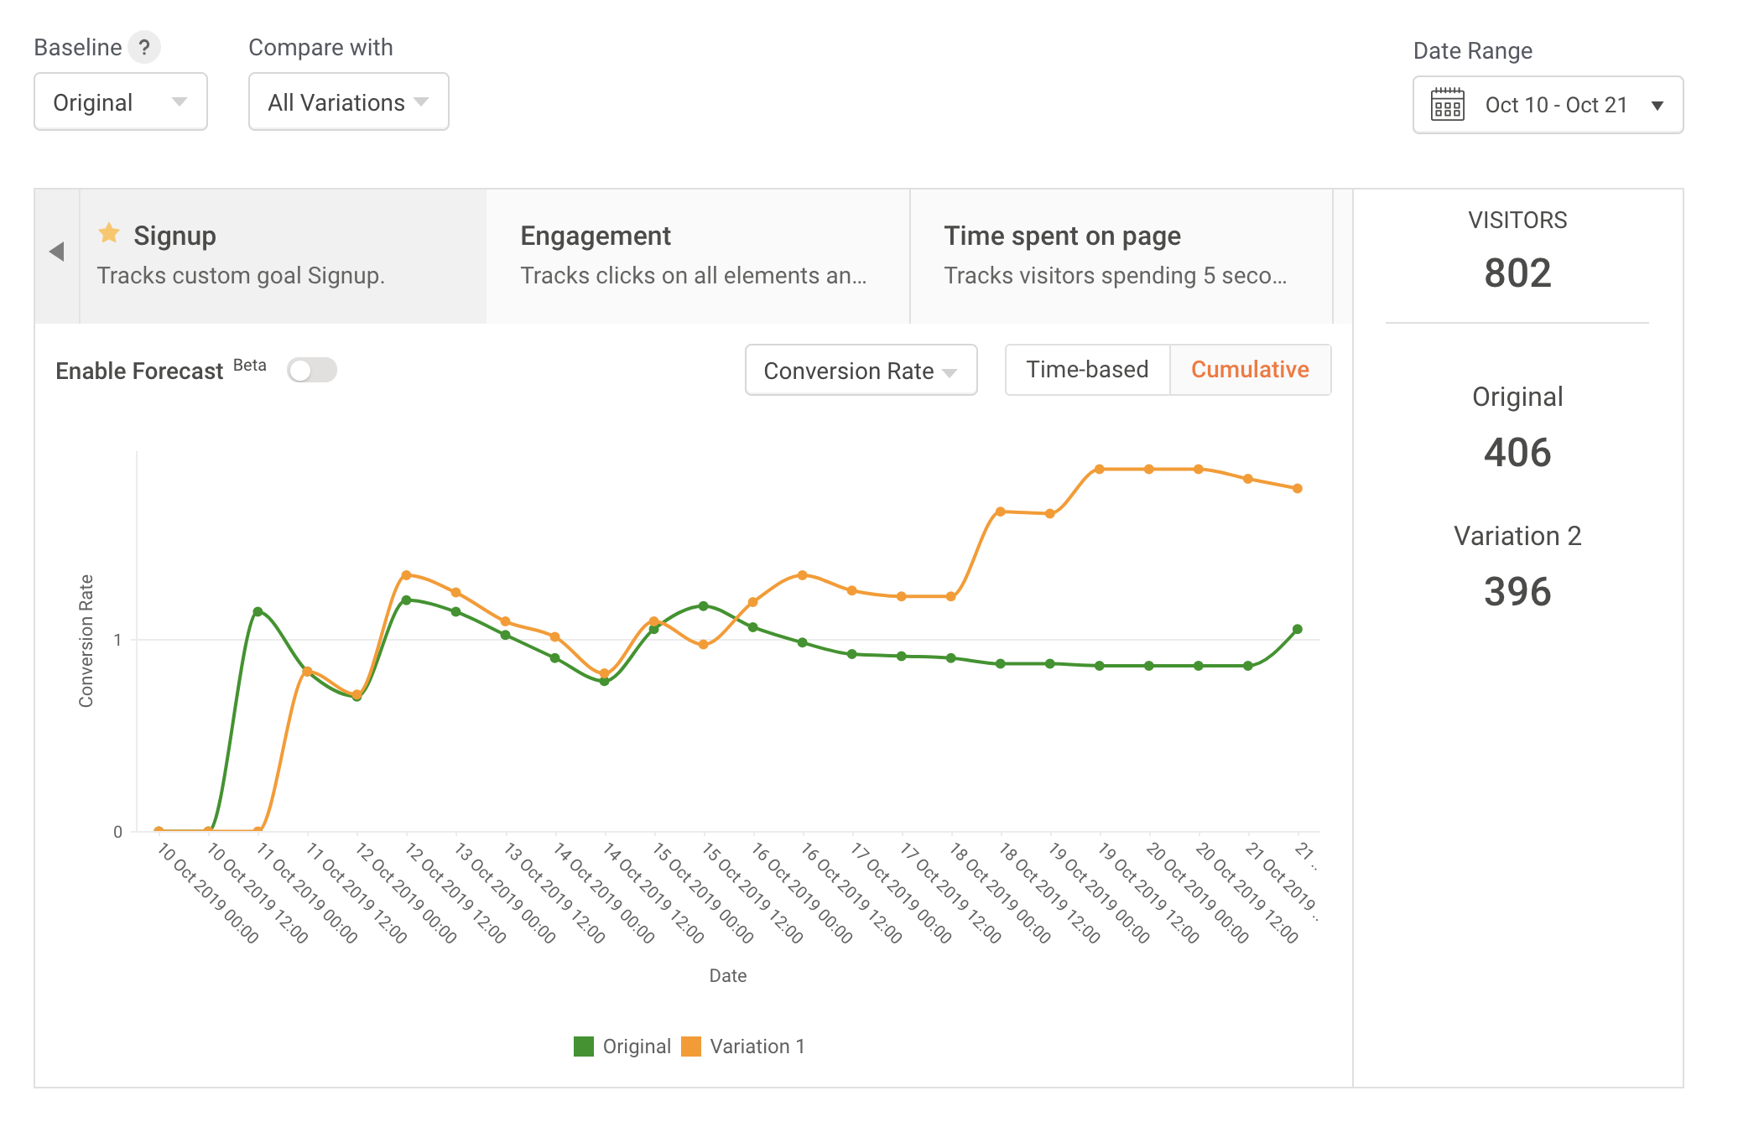Keep Cumulative view selected

(1251, 369)
